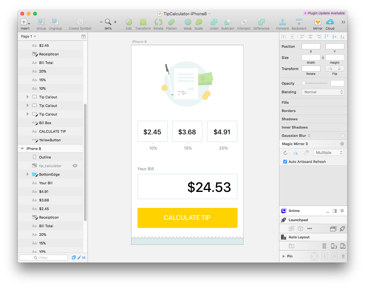Expand the BottomEdge folder layer

[27, 174]
